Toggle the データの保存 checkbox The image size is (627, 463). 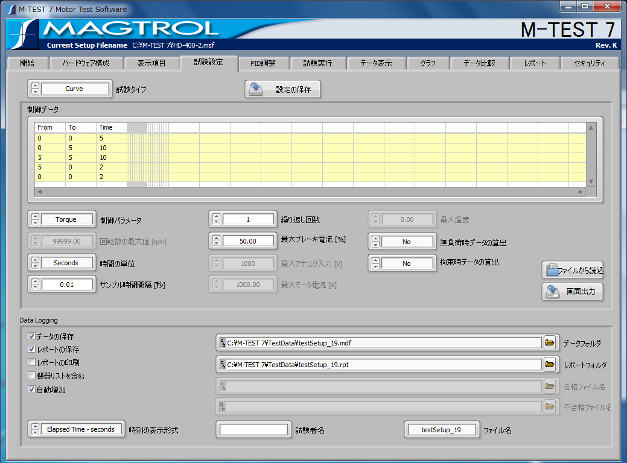31,336
